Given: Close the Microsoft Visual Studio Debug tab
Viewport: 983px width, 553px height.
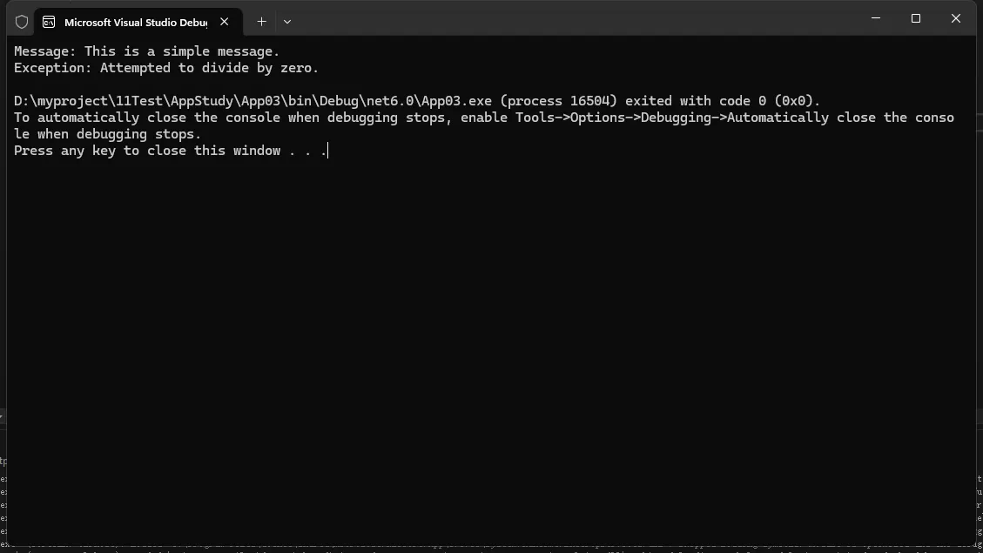Looking at the screenshot, I should click(225, 22).
